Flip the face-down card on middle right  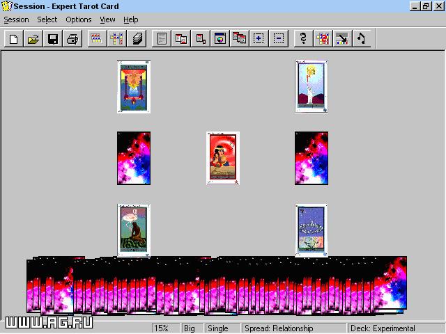tap(311, 158)
